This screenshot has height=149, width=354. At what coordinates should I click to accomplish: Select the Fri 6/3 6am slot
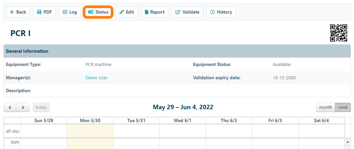point(275,142)
